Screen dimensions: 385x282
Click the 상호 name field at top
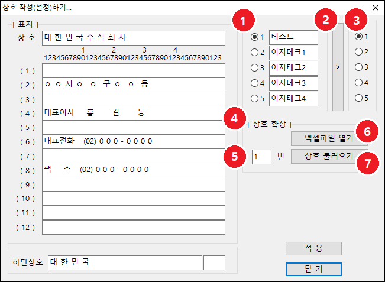(134, 38)
